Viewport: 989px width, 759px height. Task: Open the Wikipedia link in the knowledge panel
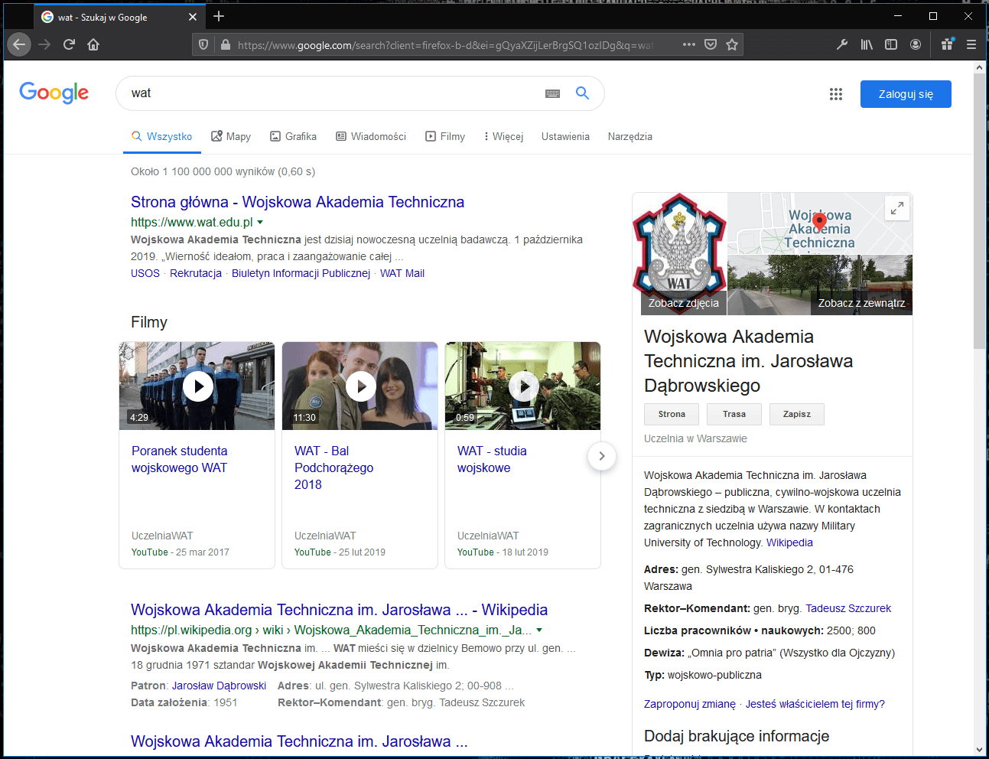pos(789,542)
